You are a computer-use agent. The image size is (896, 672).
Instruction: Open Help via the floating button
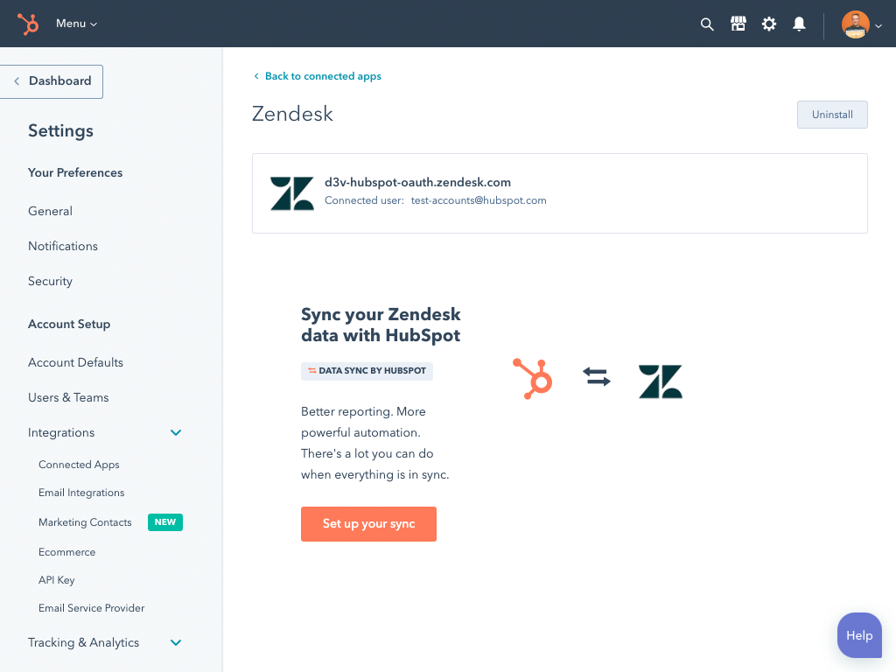[858, 635]
